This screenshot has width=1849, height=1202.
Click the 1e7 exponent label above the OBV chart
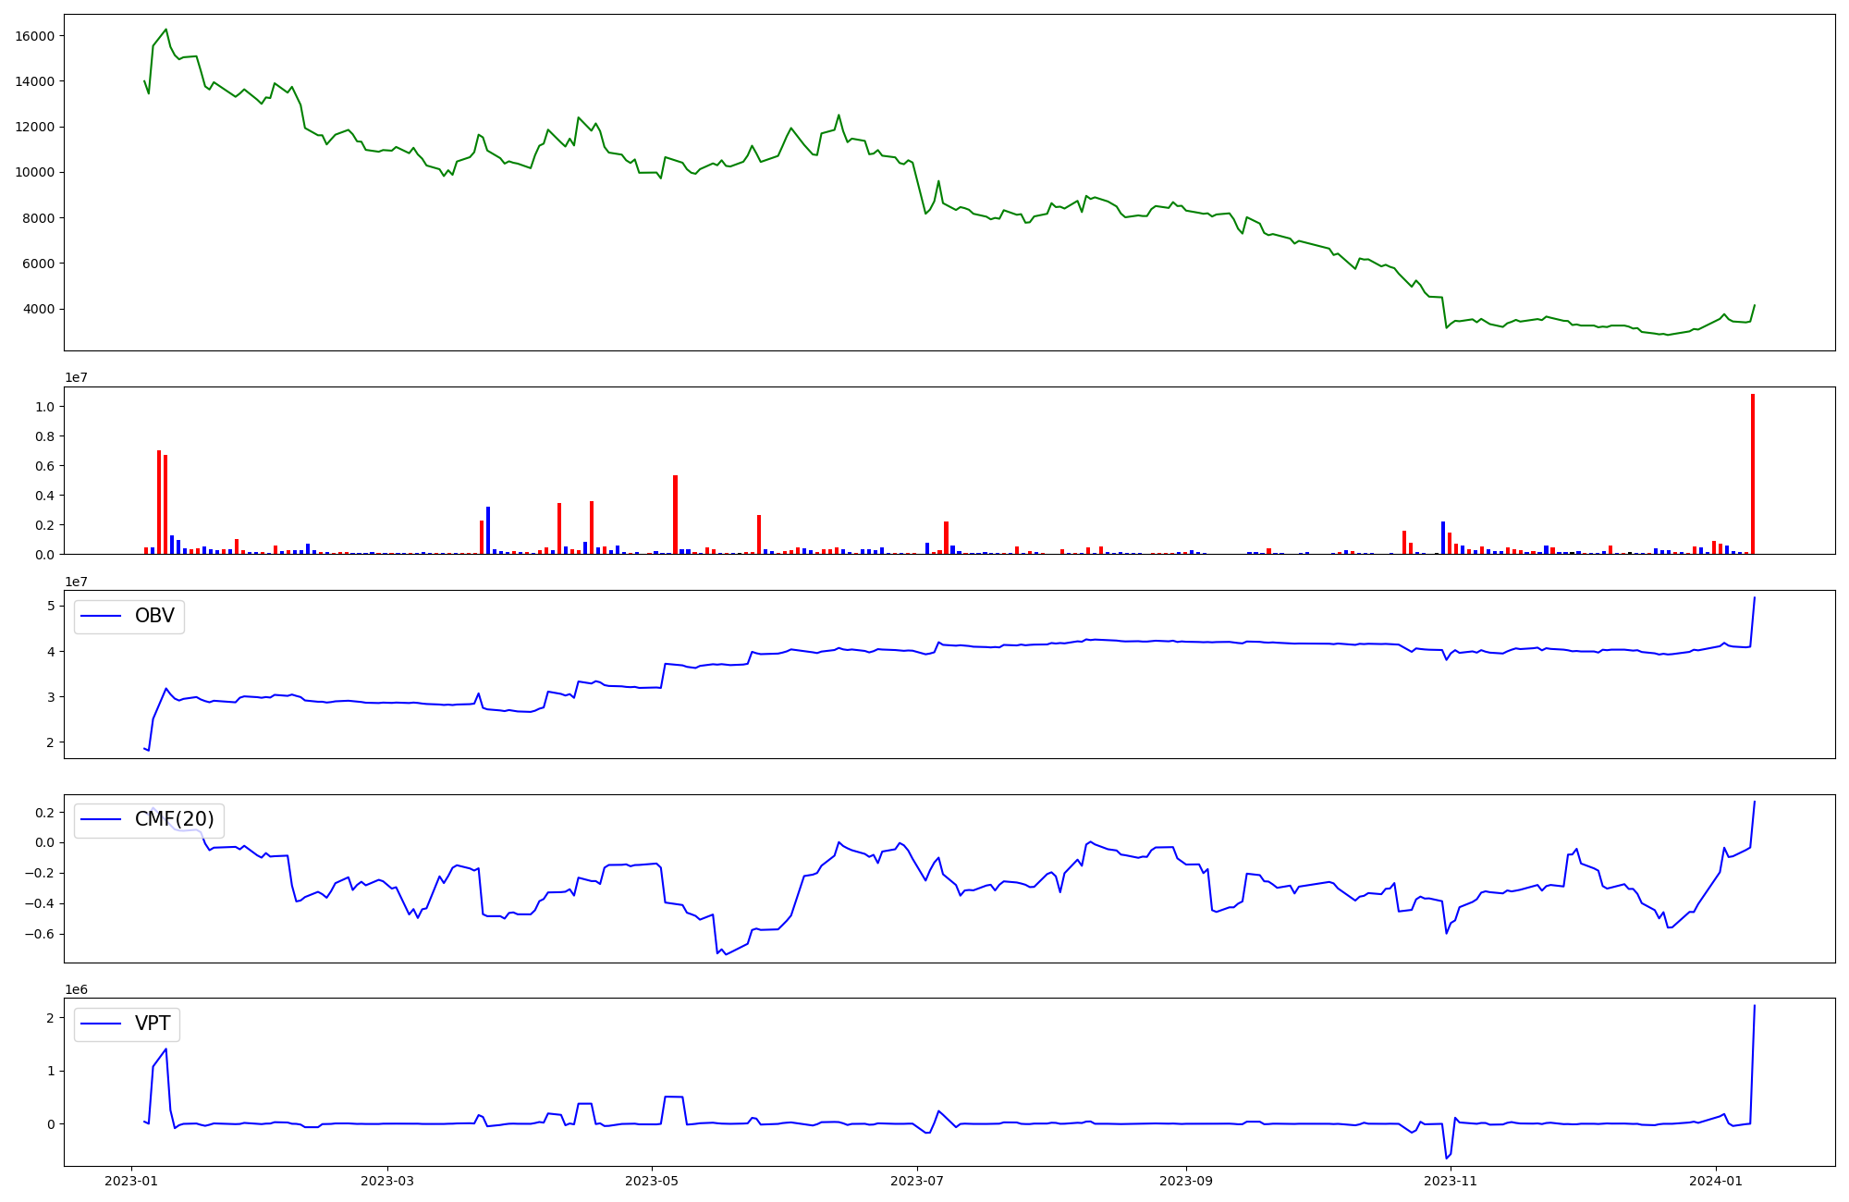[x=77, y=582]
